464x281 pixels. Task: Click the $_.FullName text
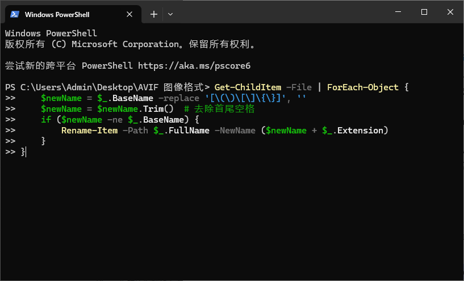coord(181,131)
